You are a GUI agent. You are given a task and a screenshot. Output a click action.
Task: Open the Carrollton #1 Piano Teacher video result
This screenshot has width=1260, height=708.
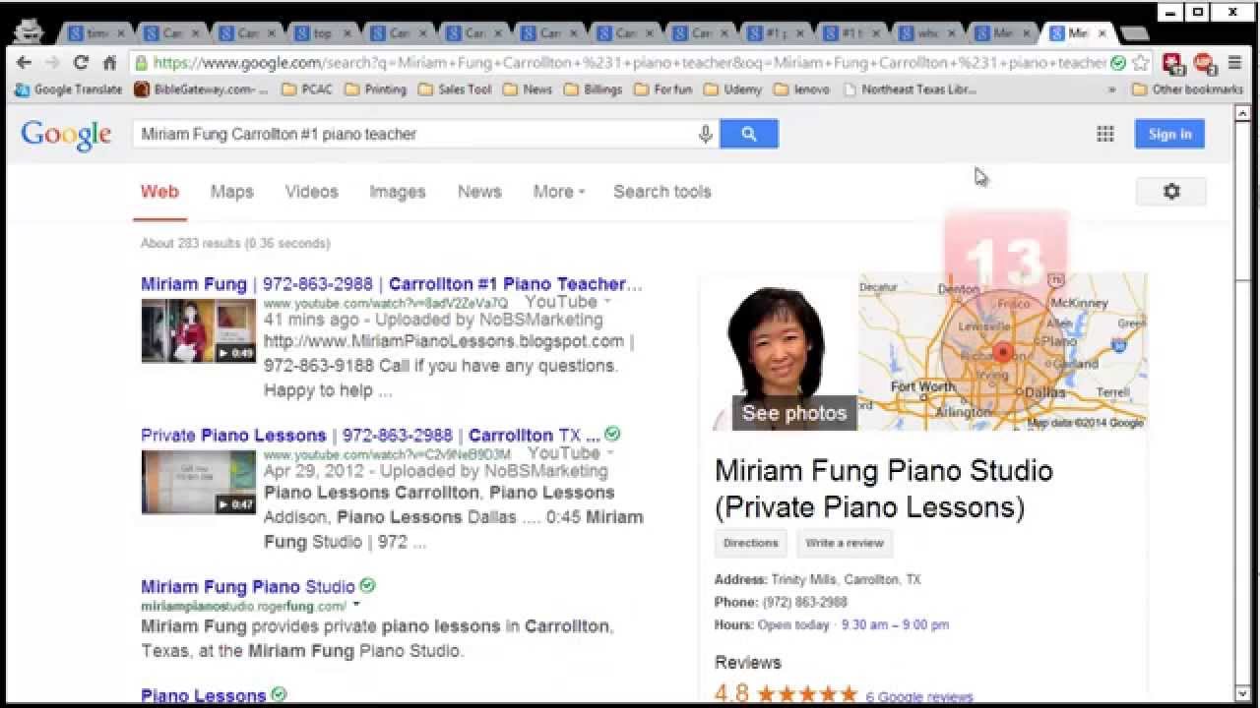(391, 284)
